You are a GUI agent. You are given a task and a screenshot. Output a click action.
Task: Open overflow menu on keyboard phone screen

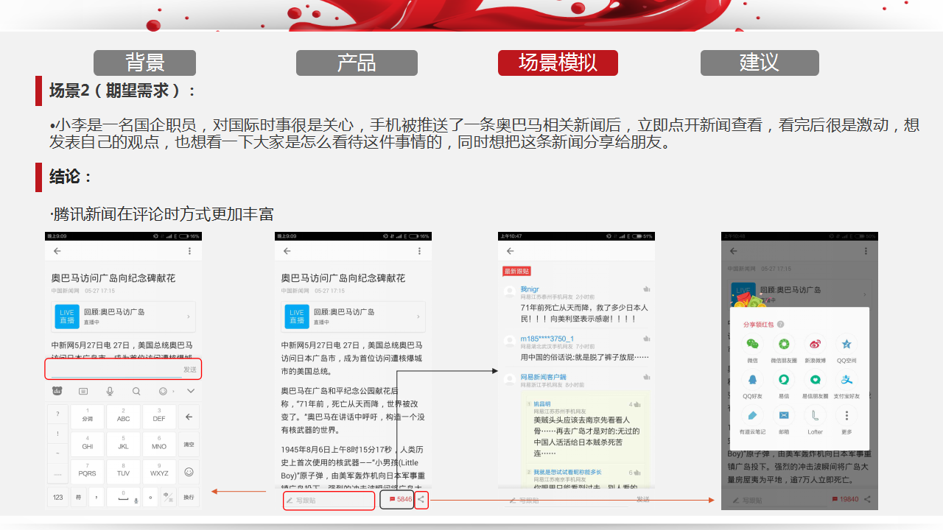coord(189,251)
